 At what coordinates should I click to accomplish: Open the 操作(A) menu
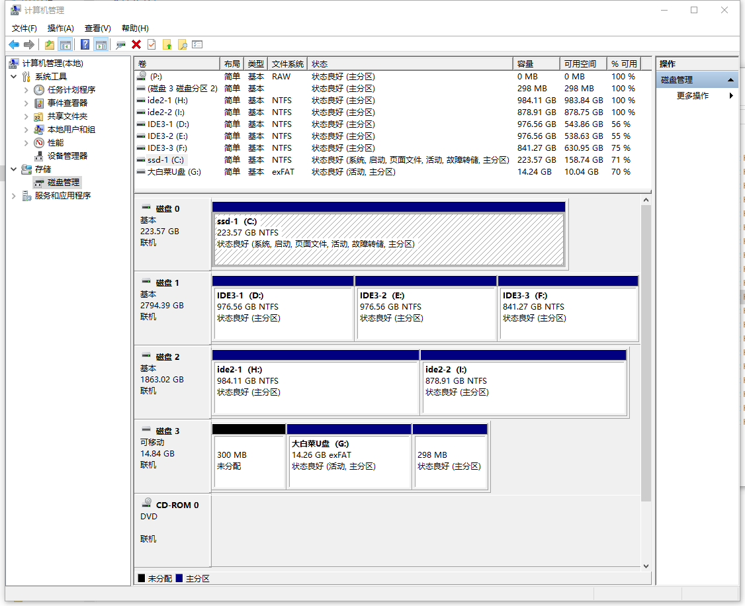pyautogui.click(x=60, y=28)
